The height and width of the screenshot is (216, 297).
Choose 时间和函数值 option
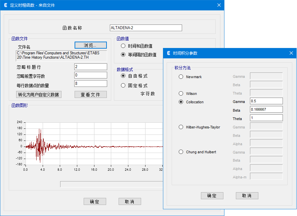click(x=123, y=46)
